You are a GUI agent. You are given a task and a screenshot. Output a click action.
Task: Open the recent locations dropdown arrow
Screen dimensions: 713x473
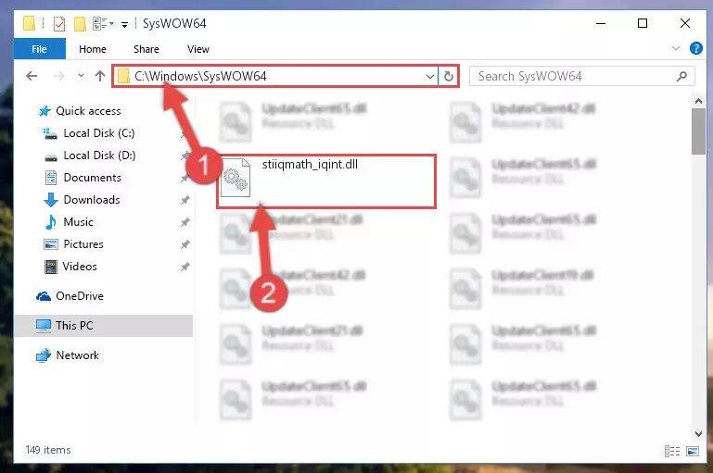coord(81,76)
